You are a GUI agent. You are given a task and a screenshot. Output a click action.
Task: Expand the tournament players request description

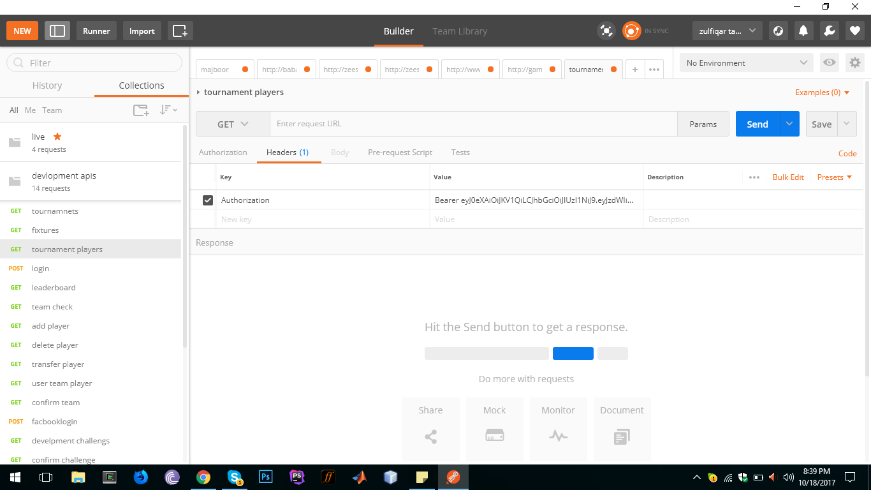[198, 93]
